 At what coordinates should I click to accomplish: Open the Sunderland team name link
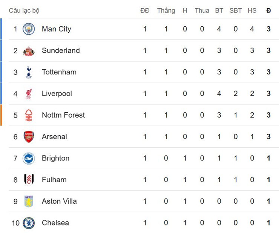tap(61, 51)
